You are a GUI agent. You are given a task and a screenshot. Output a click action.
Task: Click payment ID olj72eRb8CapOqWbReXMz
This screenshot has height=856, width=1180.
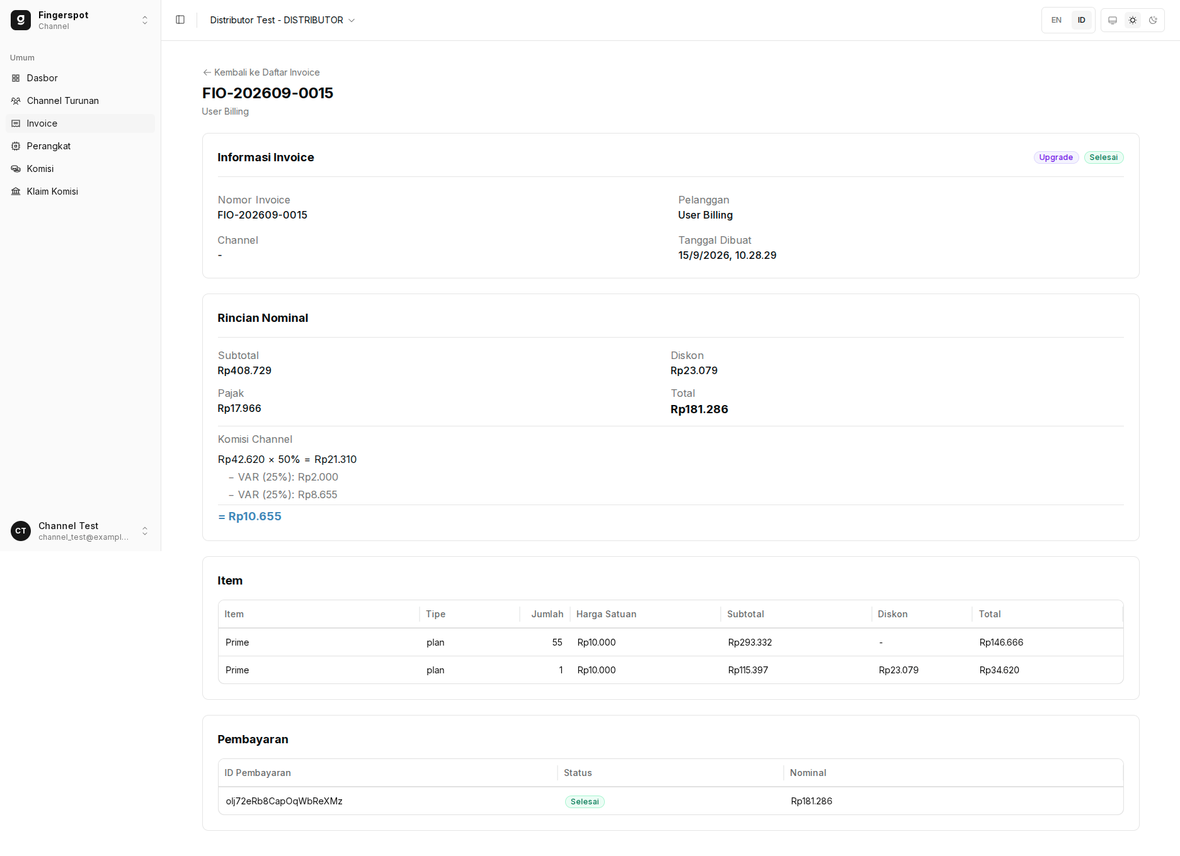coord(284,801)
